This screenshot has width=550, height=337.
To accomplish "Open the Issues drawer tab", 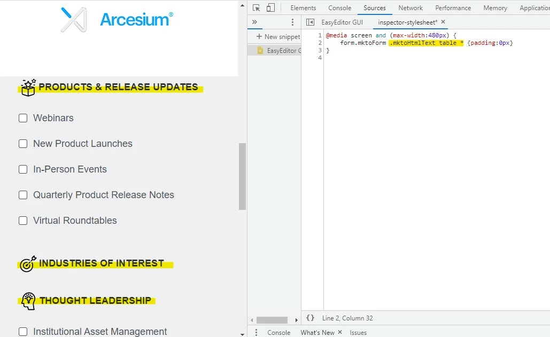I will point(358,332).
